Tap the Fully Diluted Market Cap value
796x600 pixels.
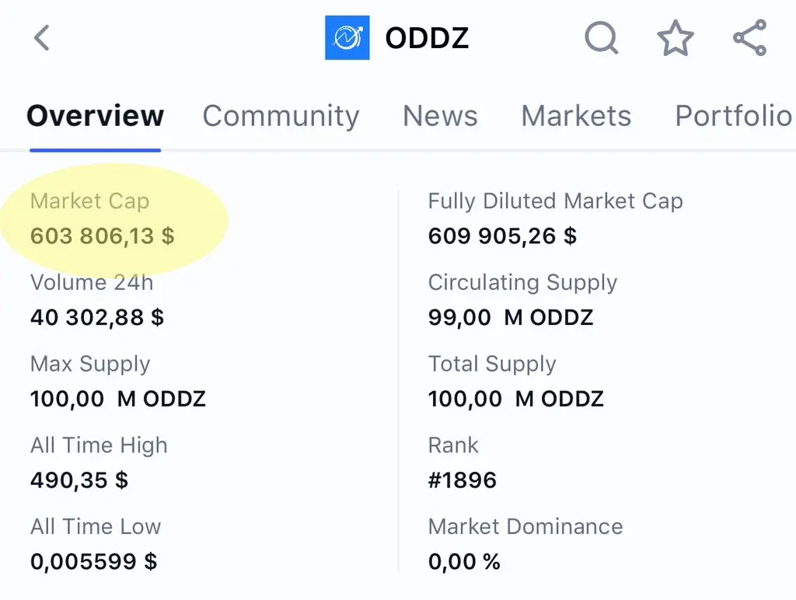pyautogui.click(x=502, y=236)
